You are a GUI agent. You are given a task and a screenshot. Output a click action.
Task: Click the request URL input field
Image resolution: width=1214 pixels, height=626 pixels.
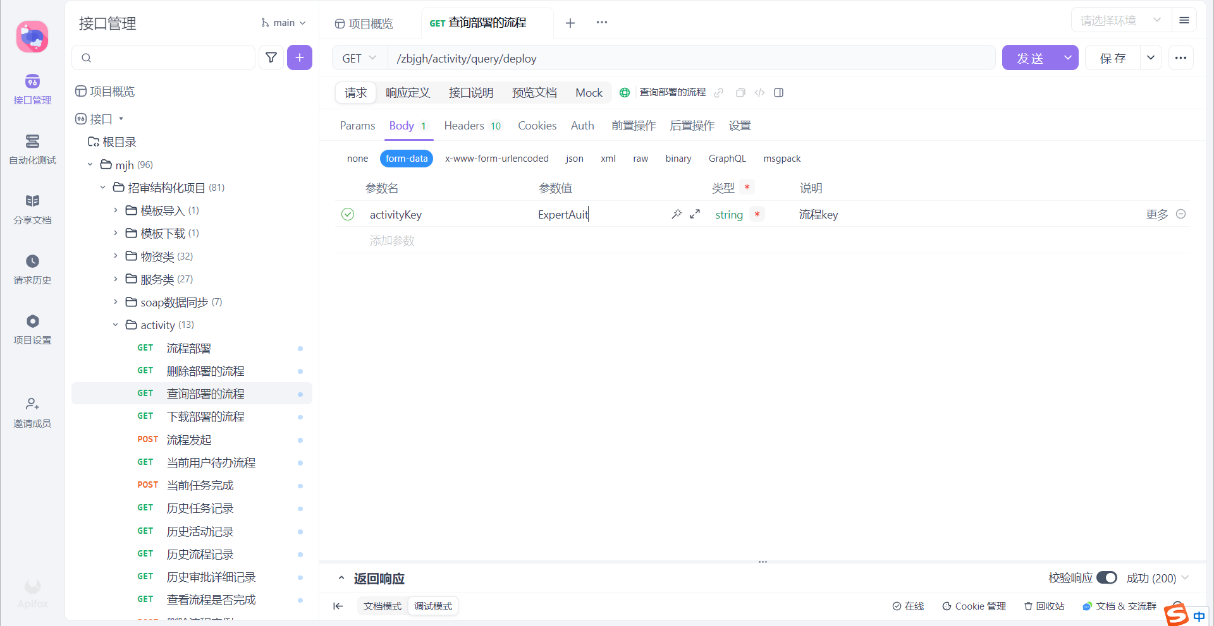pyautogui.click(x=632, y=58)
